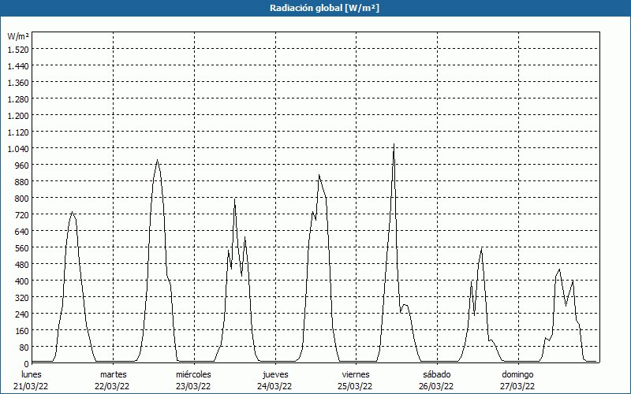Click the 'miércoles' day label
Image resolution: width=631 pixels, height=394 pixels.
tap(193, 375)
